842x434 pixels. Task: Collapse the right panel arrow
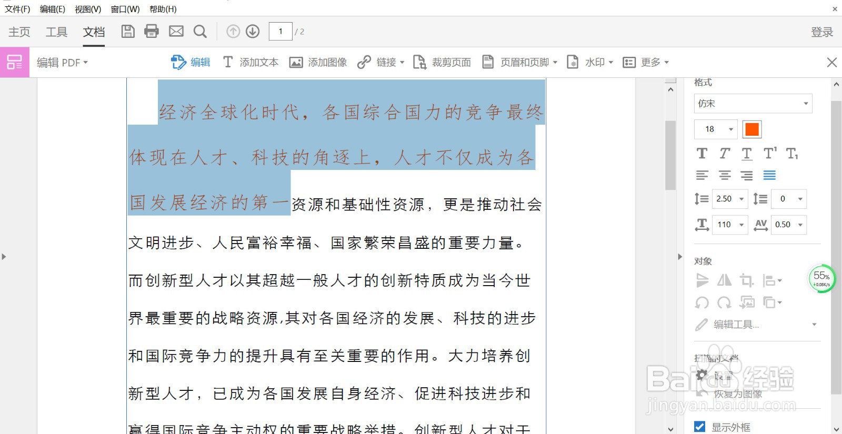pos(679,257)
